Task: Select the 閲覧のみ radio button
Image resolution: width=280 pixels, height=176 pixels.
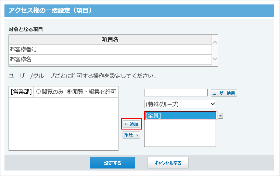Action: point(38,92)
